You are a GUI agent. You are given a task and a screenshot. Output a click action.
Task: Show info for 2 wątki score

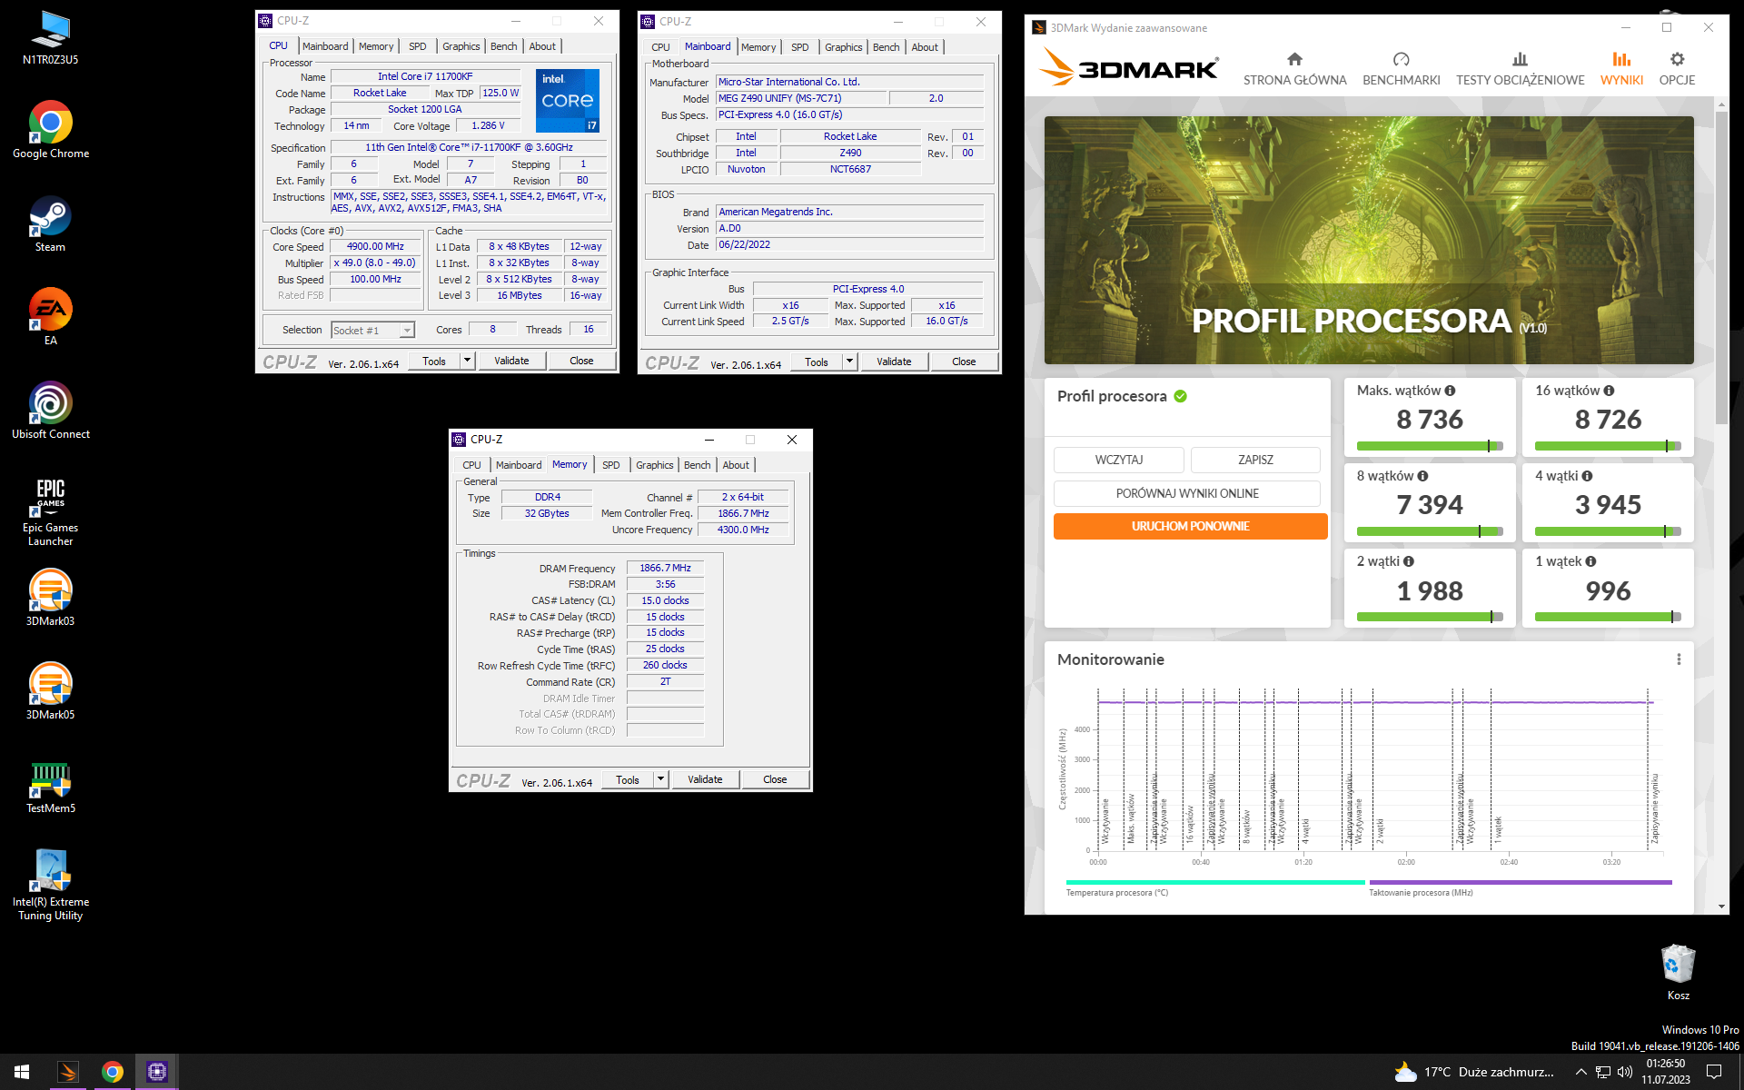pos(1409,561)
